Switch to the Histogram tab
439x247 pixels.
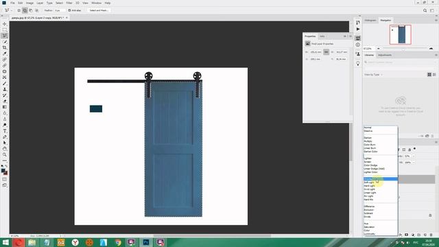point(370,20)
